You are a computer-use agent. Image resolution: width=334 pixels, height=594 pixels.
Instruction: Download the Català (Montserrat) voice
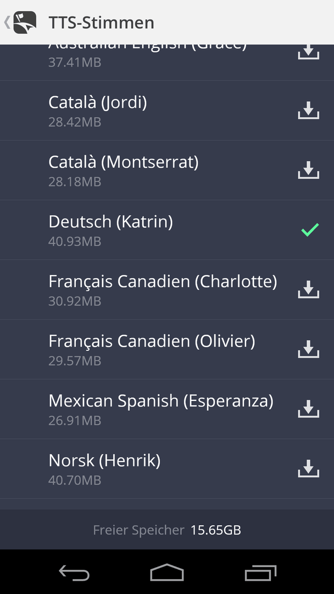point(309,170)
